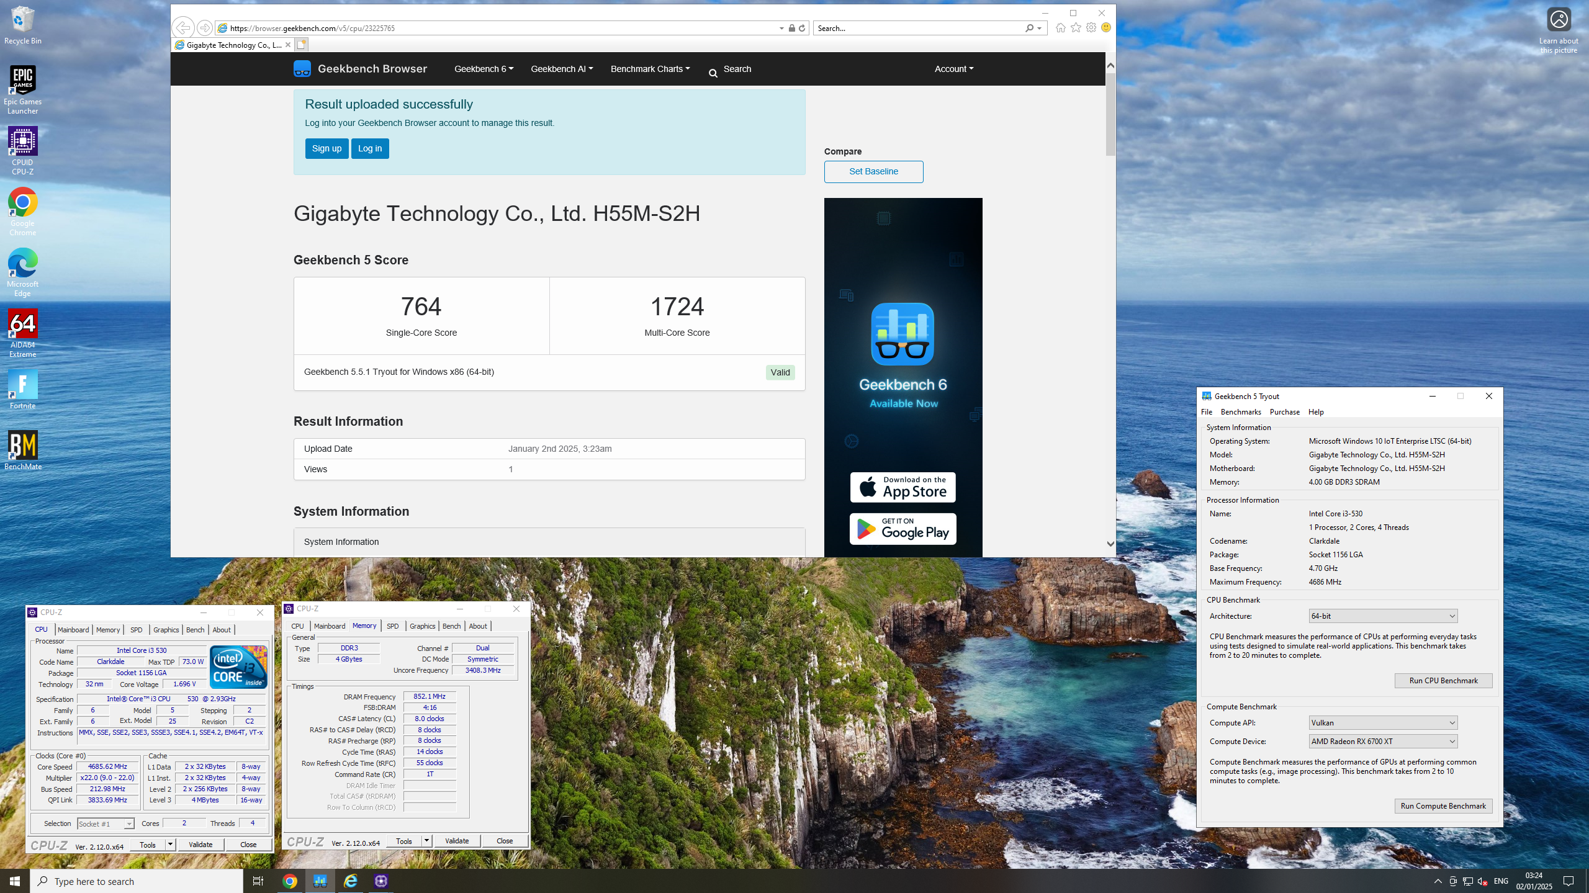This screenshot has height=893, width=1589.
Task: Click the scroll down arrow in browser
Action: (x=1110, y=544)
